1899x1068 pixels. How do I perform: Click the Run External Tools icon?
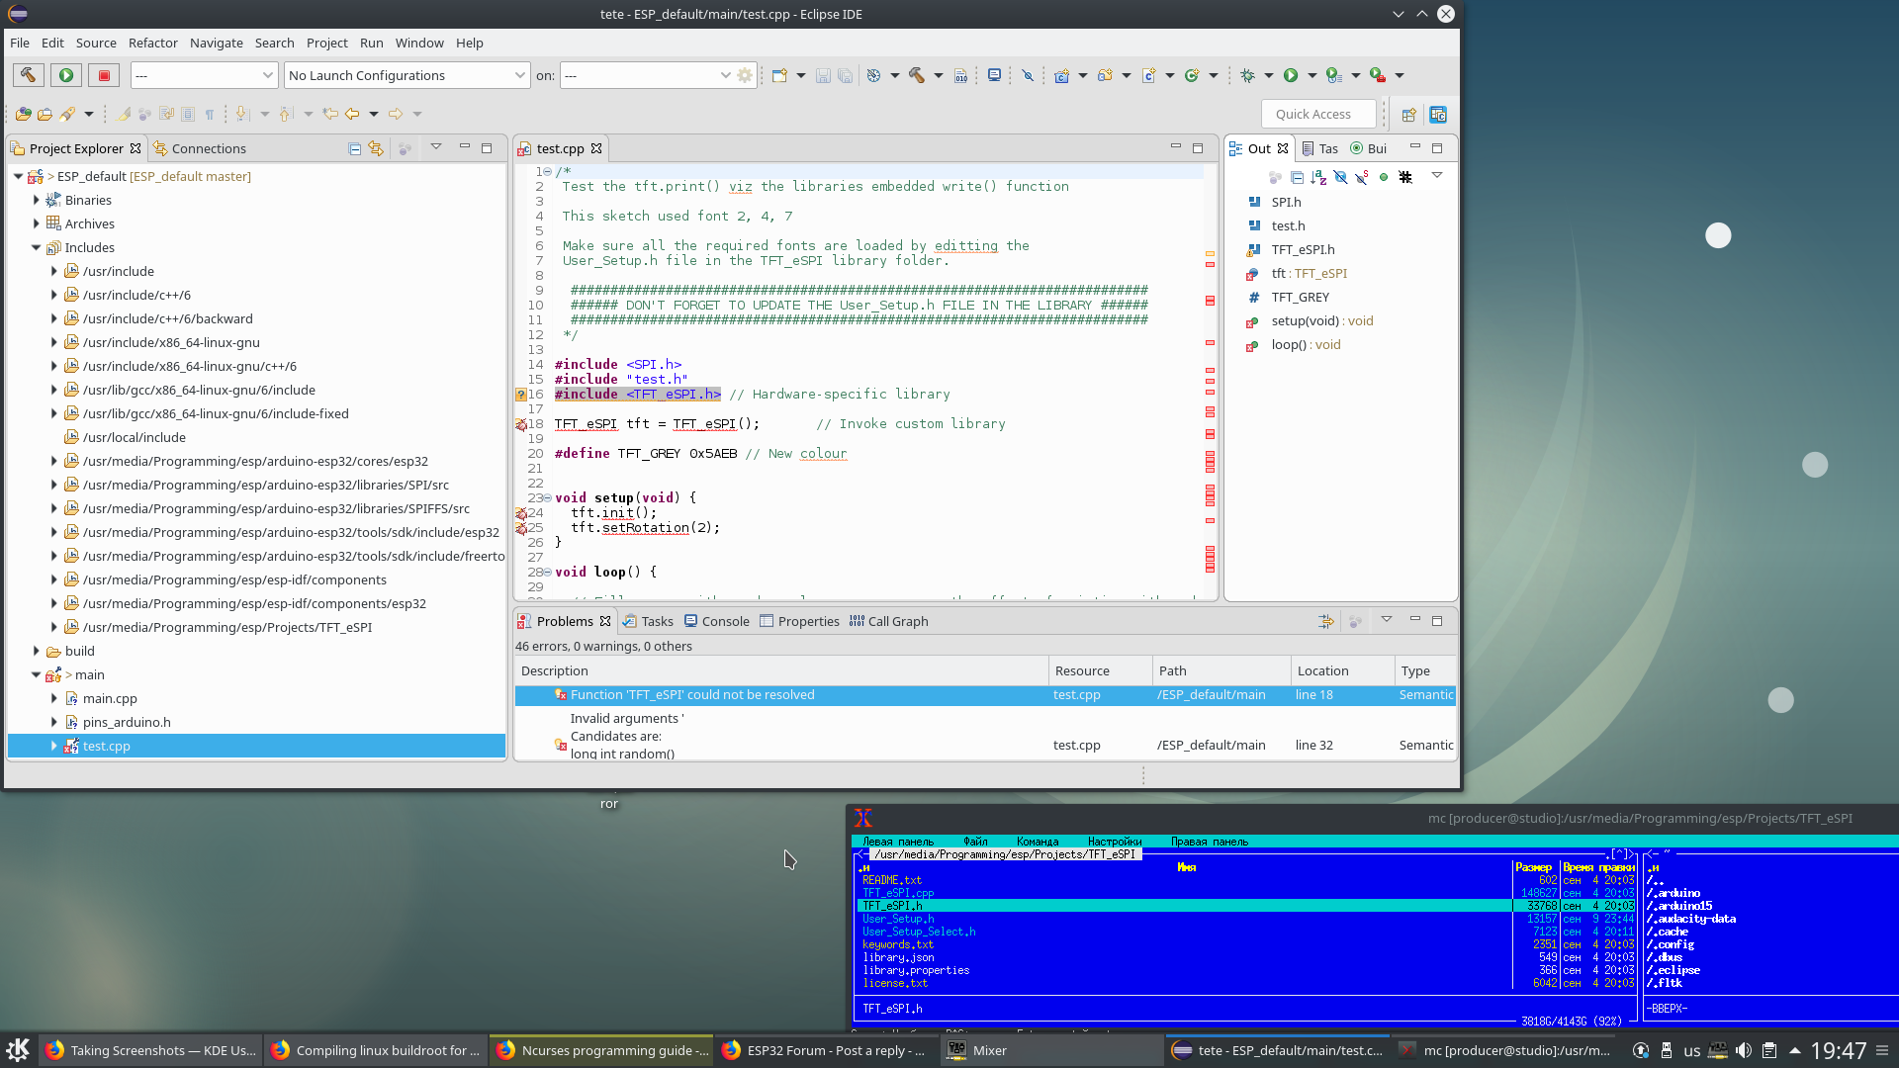(x=1378, y=75)
